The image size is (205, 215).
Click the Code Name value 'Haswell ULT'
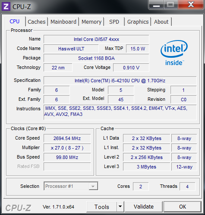(x=71, y=49)
